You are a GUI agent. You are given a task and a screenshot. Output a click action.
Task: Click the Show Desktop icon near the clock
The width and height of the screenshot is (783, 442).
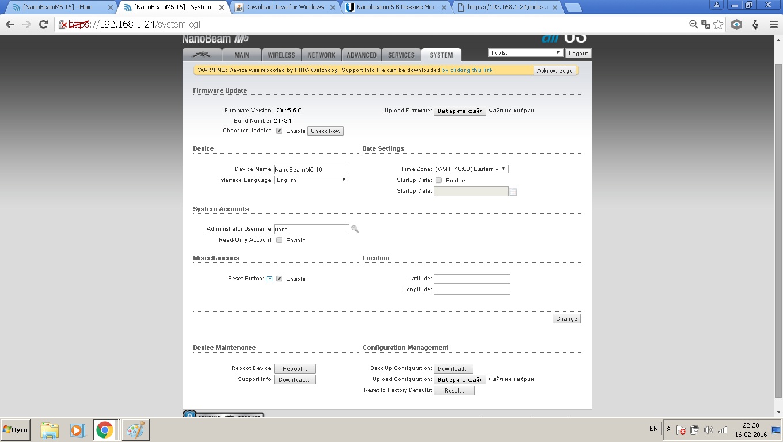pos(777,430)
